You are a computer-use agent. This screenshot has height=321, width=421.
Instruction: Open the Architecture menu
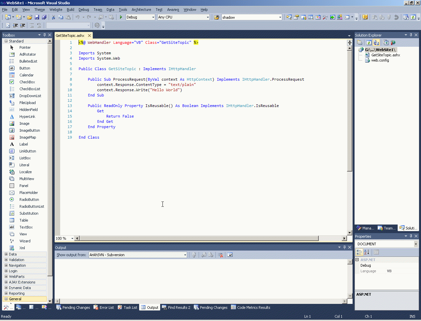[x=141, y=10]
